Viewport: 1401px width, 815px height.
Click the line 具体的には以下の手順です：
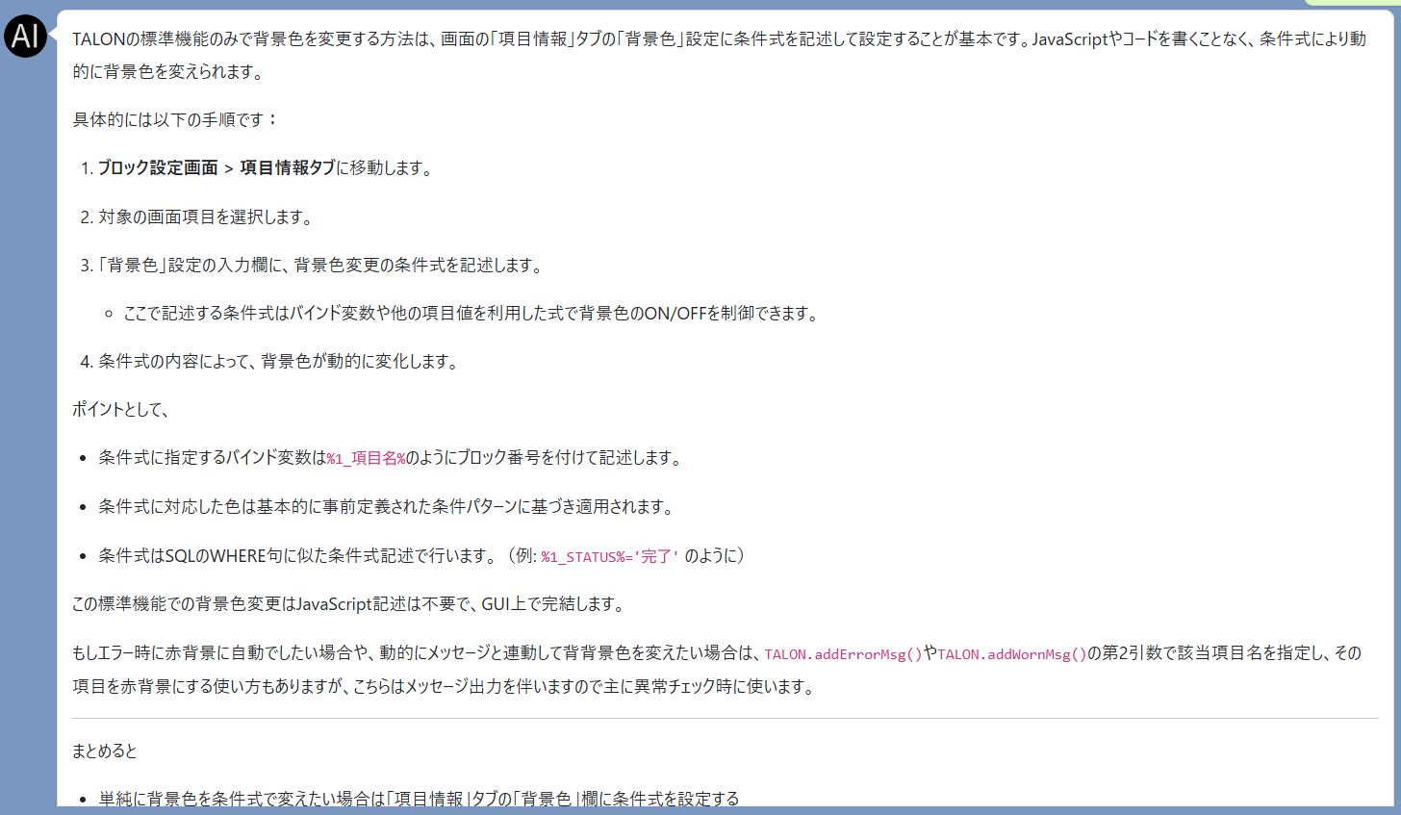[176, 120]
